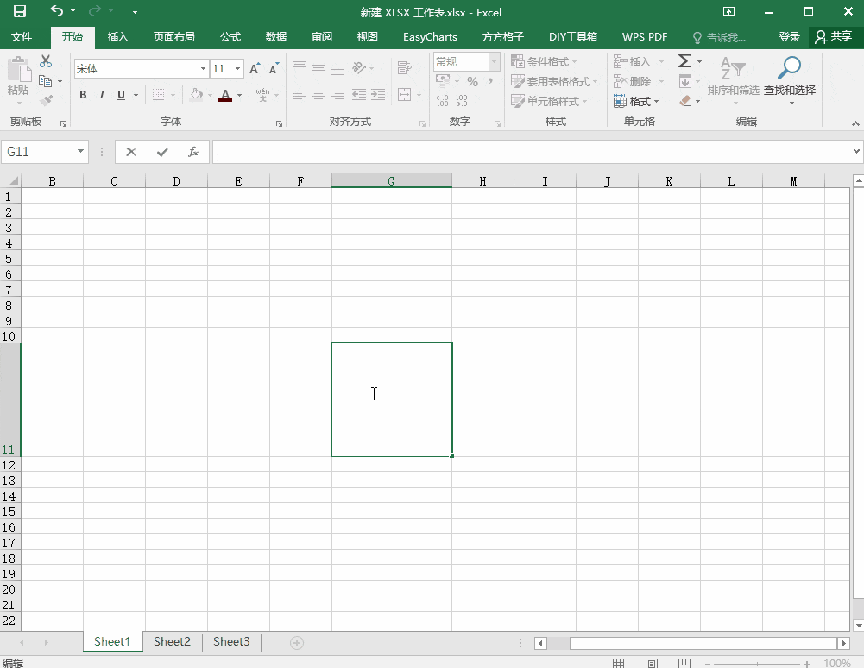Click the Increase Font Size icon
This screenshot has width=864, height=668.
click(x=254, y=68)
